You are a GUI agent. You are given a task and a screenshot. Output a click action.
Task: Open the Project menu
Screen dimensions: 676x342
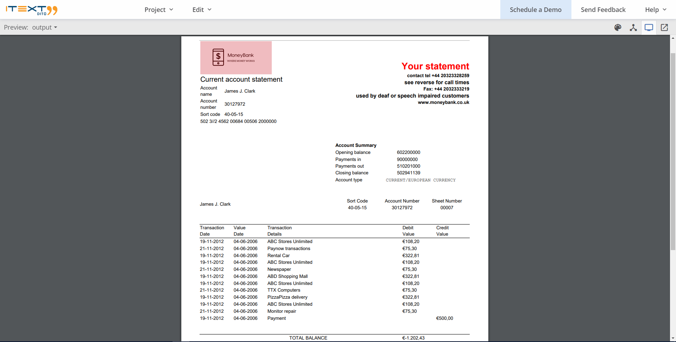[x=155, y=10]
